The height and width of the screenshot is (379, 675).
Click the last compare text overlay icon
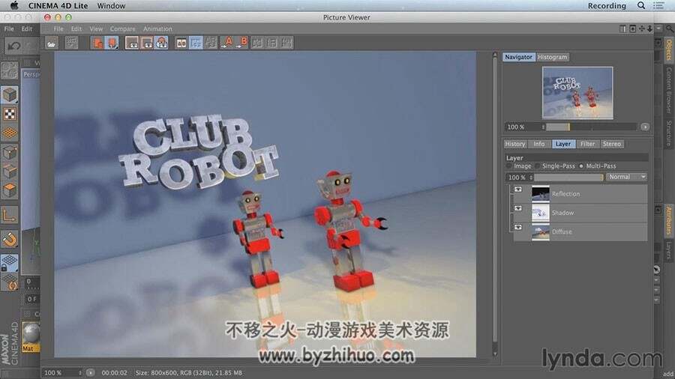coord(286,43)
